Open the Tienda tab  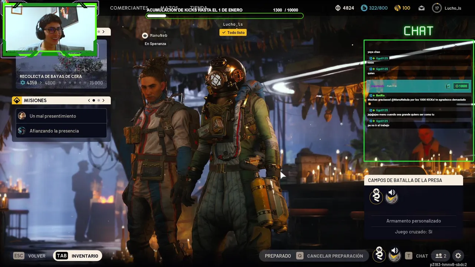click(199, 8)
